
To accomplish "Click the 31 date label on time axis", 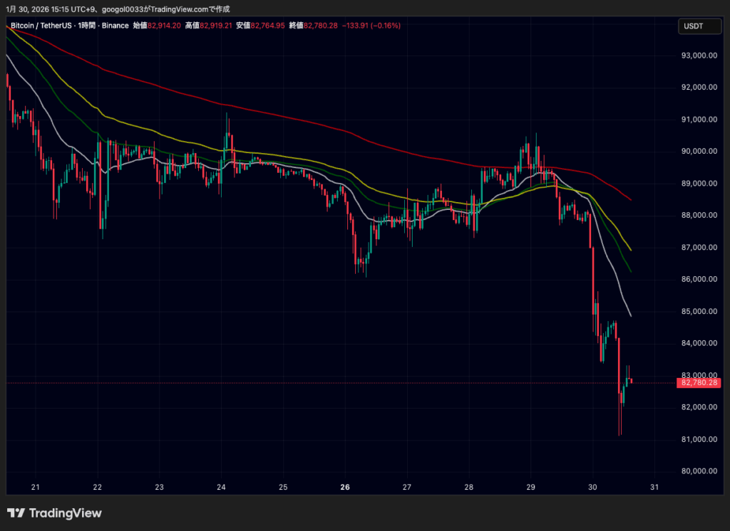I will (x=654, y=488).
